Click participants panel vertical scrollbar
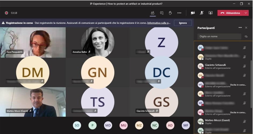Viewport: 253px width, 134px height. point(251,84)
